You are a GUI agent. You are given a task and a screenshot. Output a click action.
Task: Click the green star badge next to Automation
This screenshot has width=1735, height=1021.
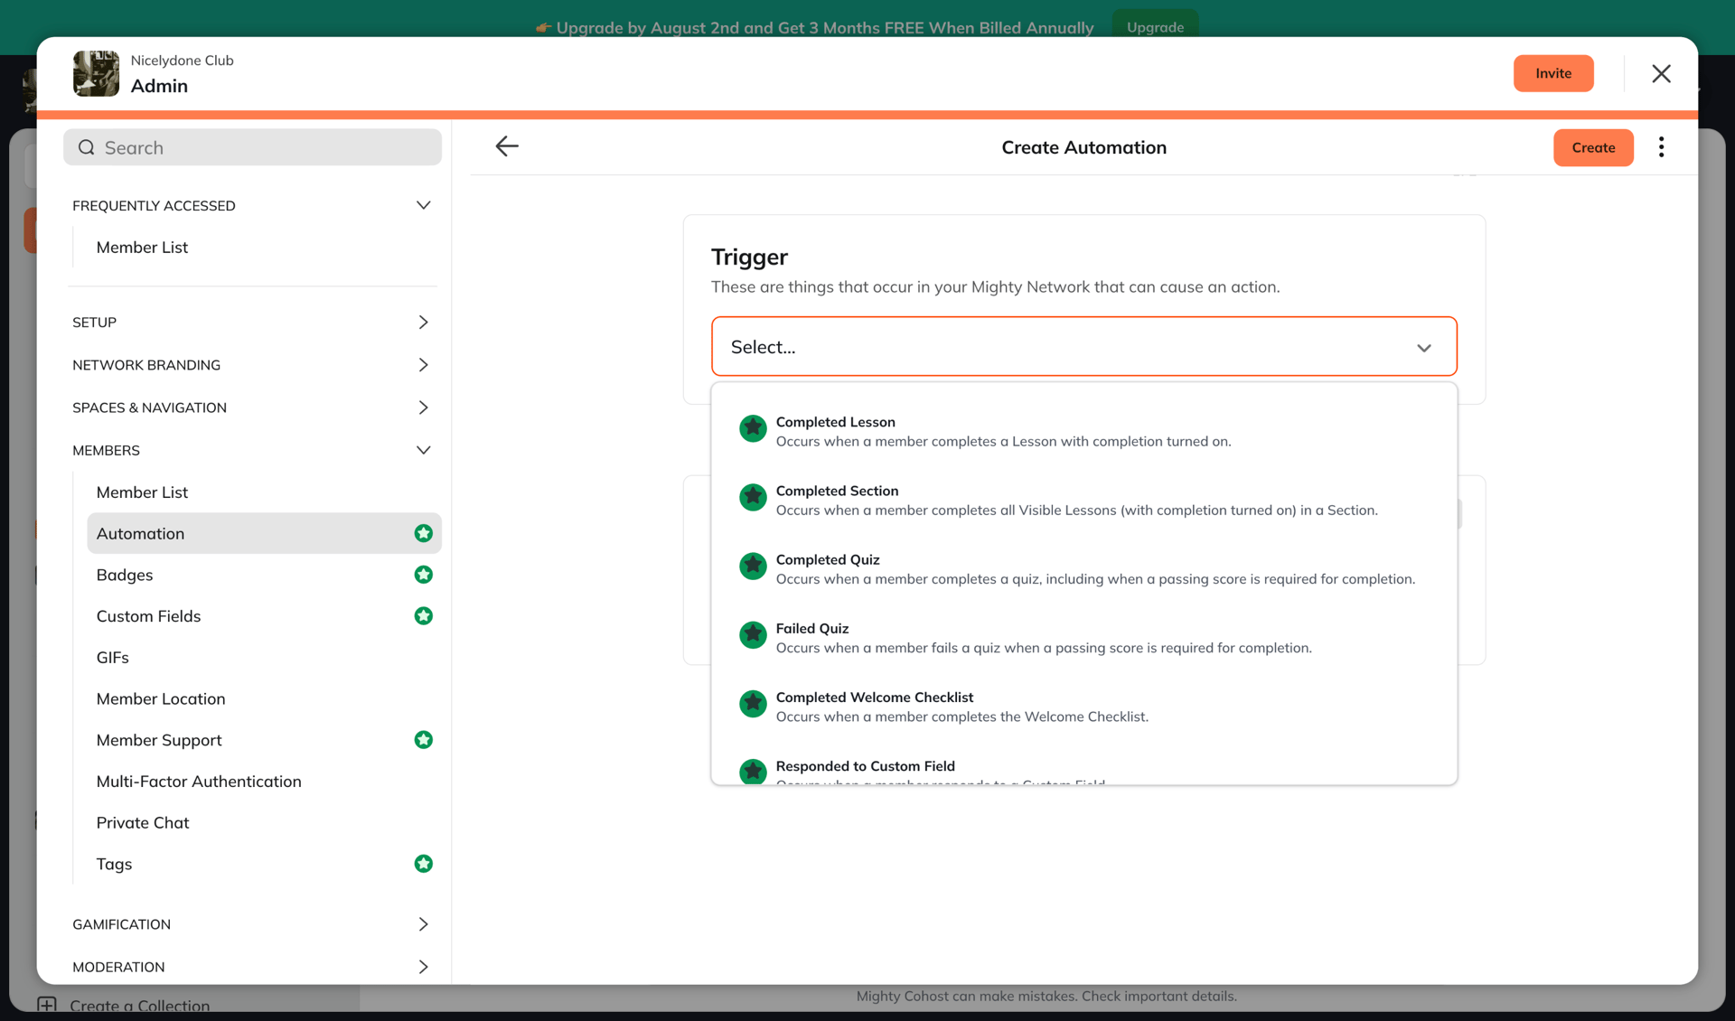(x=424, y=533)
